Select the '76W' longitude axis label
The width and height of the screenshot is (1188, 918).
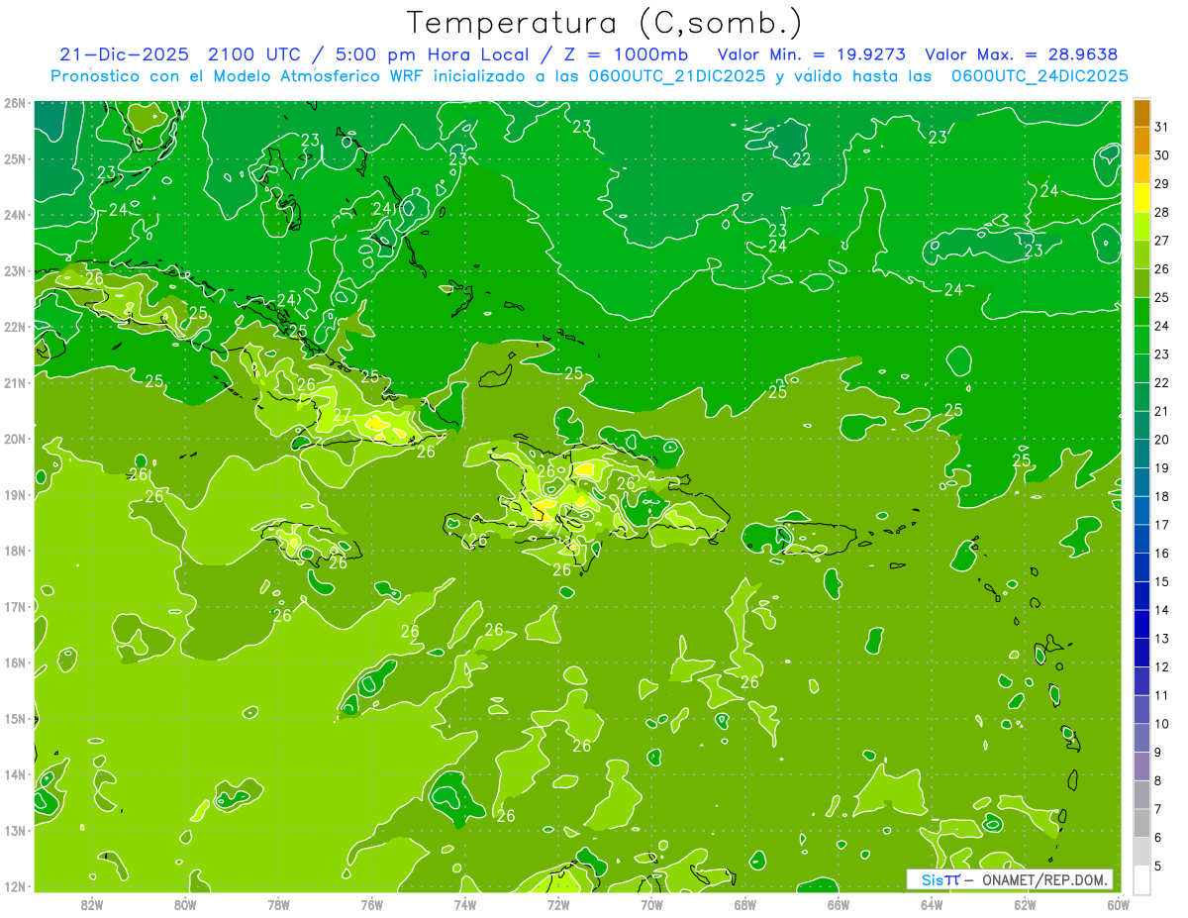click(x=372, y=904)
